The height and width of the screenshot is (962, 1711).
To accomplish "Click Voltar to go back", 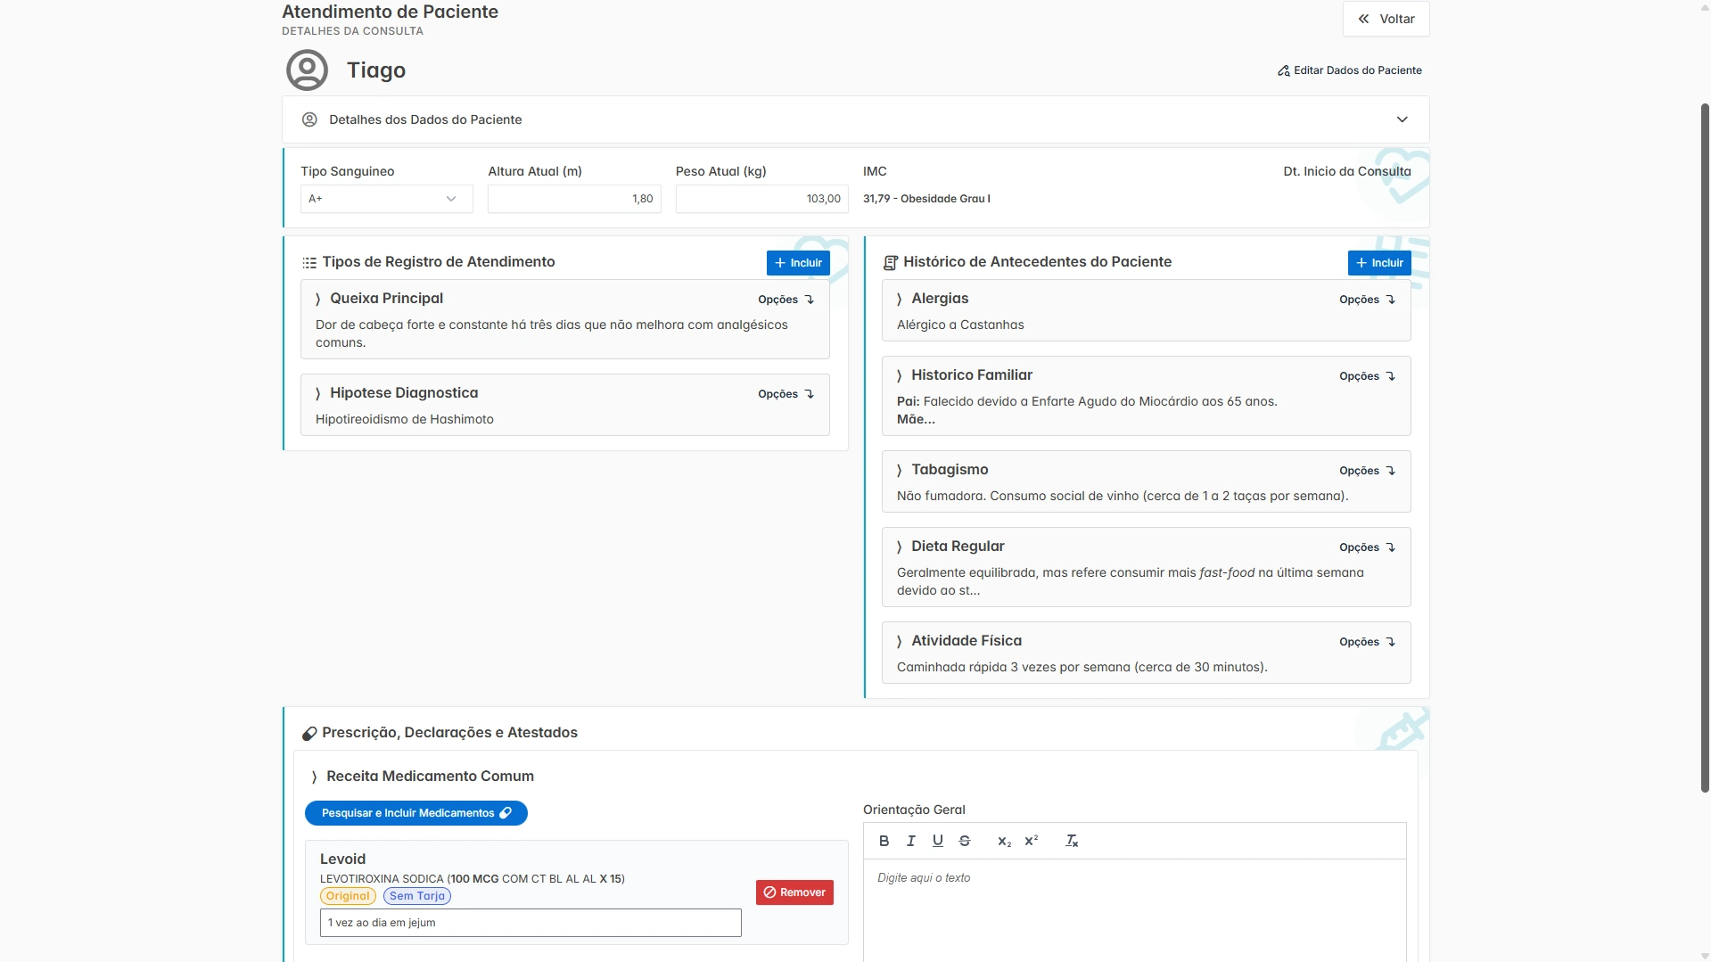I will (1386, 19).
